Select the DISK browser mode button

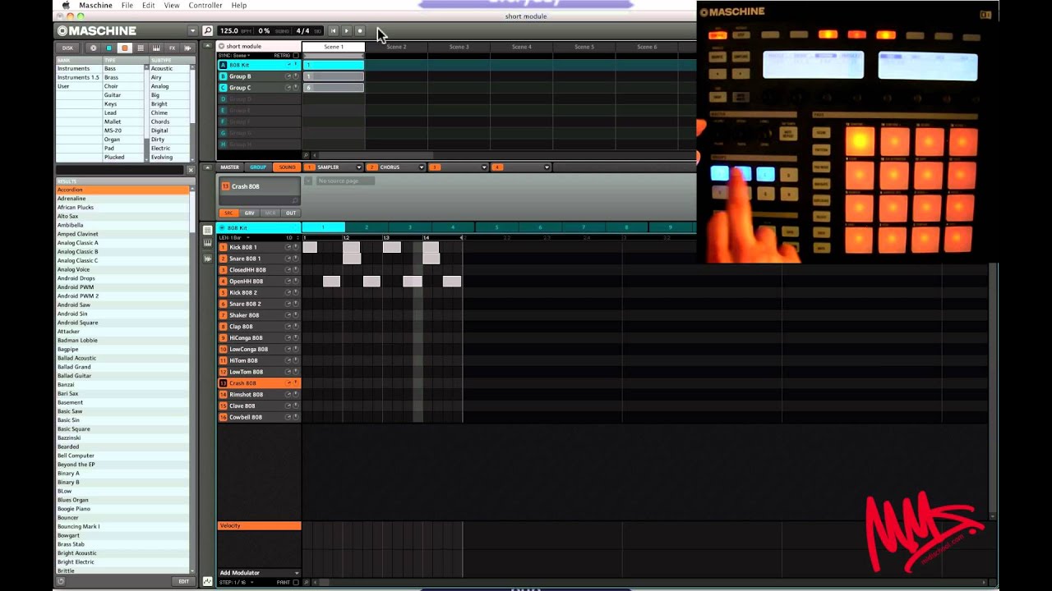coord(67,48)
